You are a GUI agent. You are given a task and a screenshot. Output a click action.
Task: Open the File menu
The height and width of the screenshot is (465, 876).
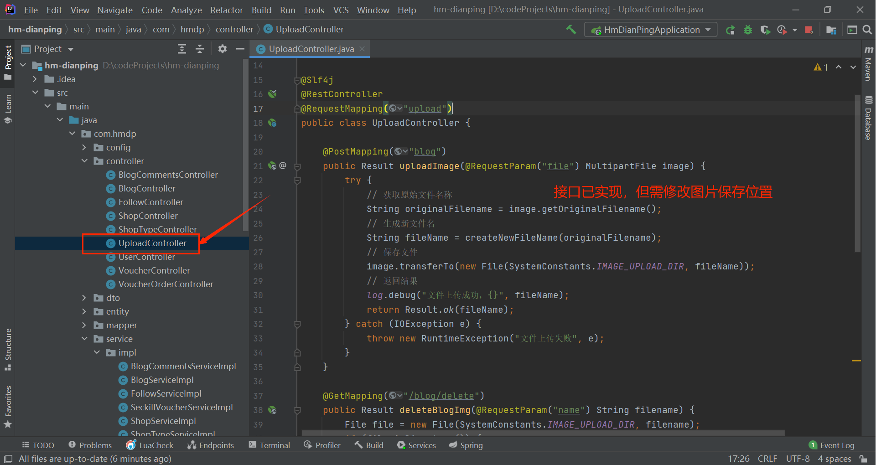click(31, 10)
